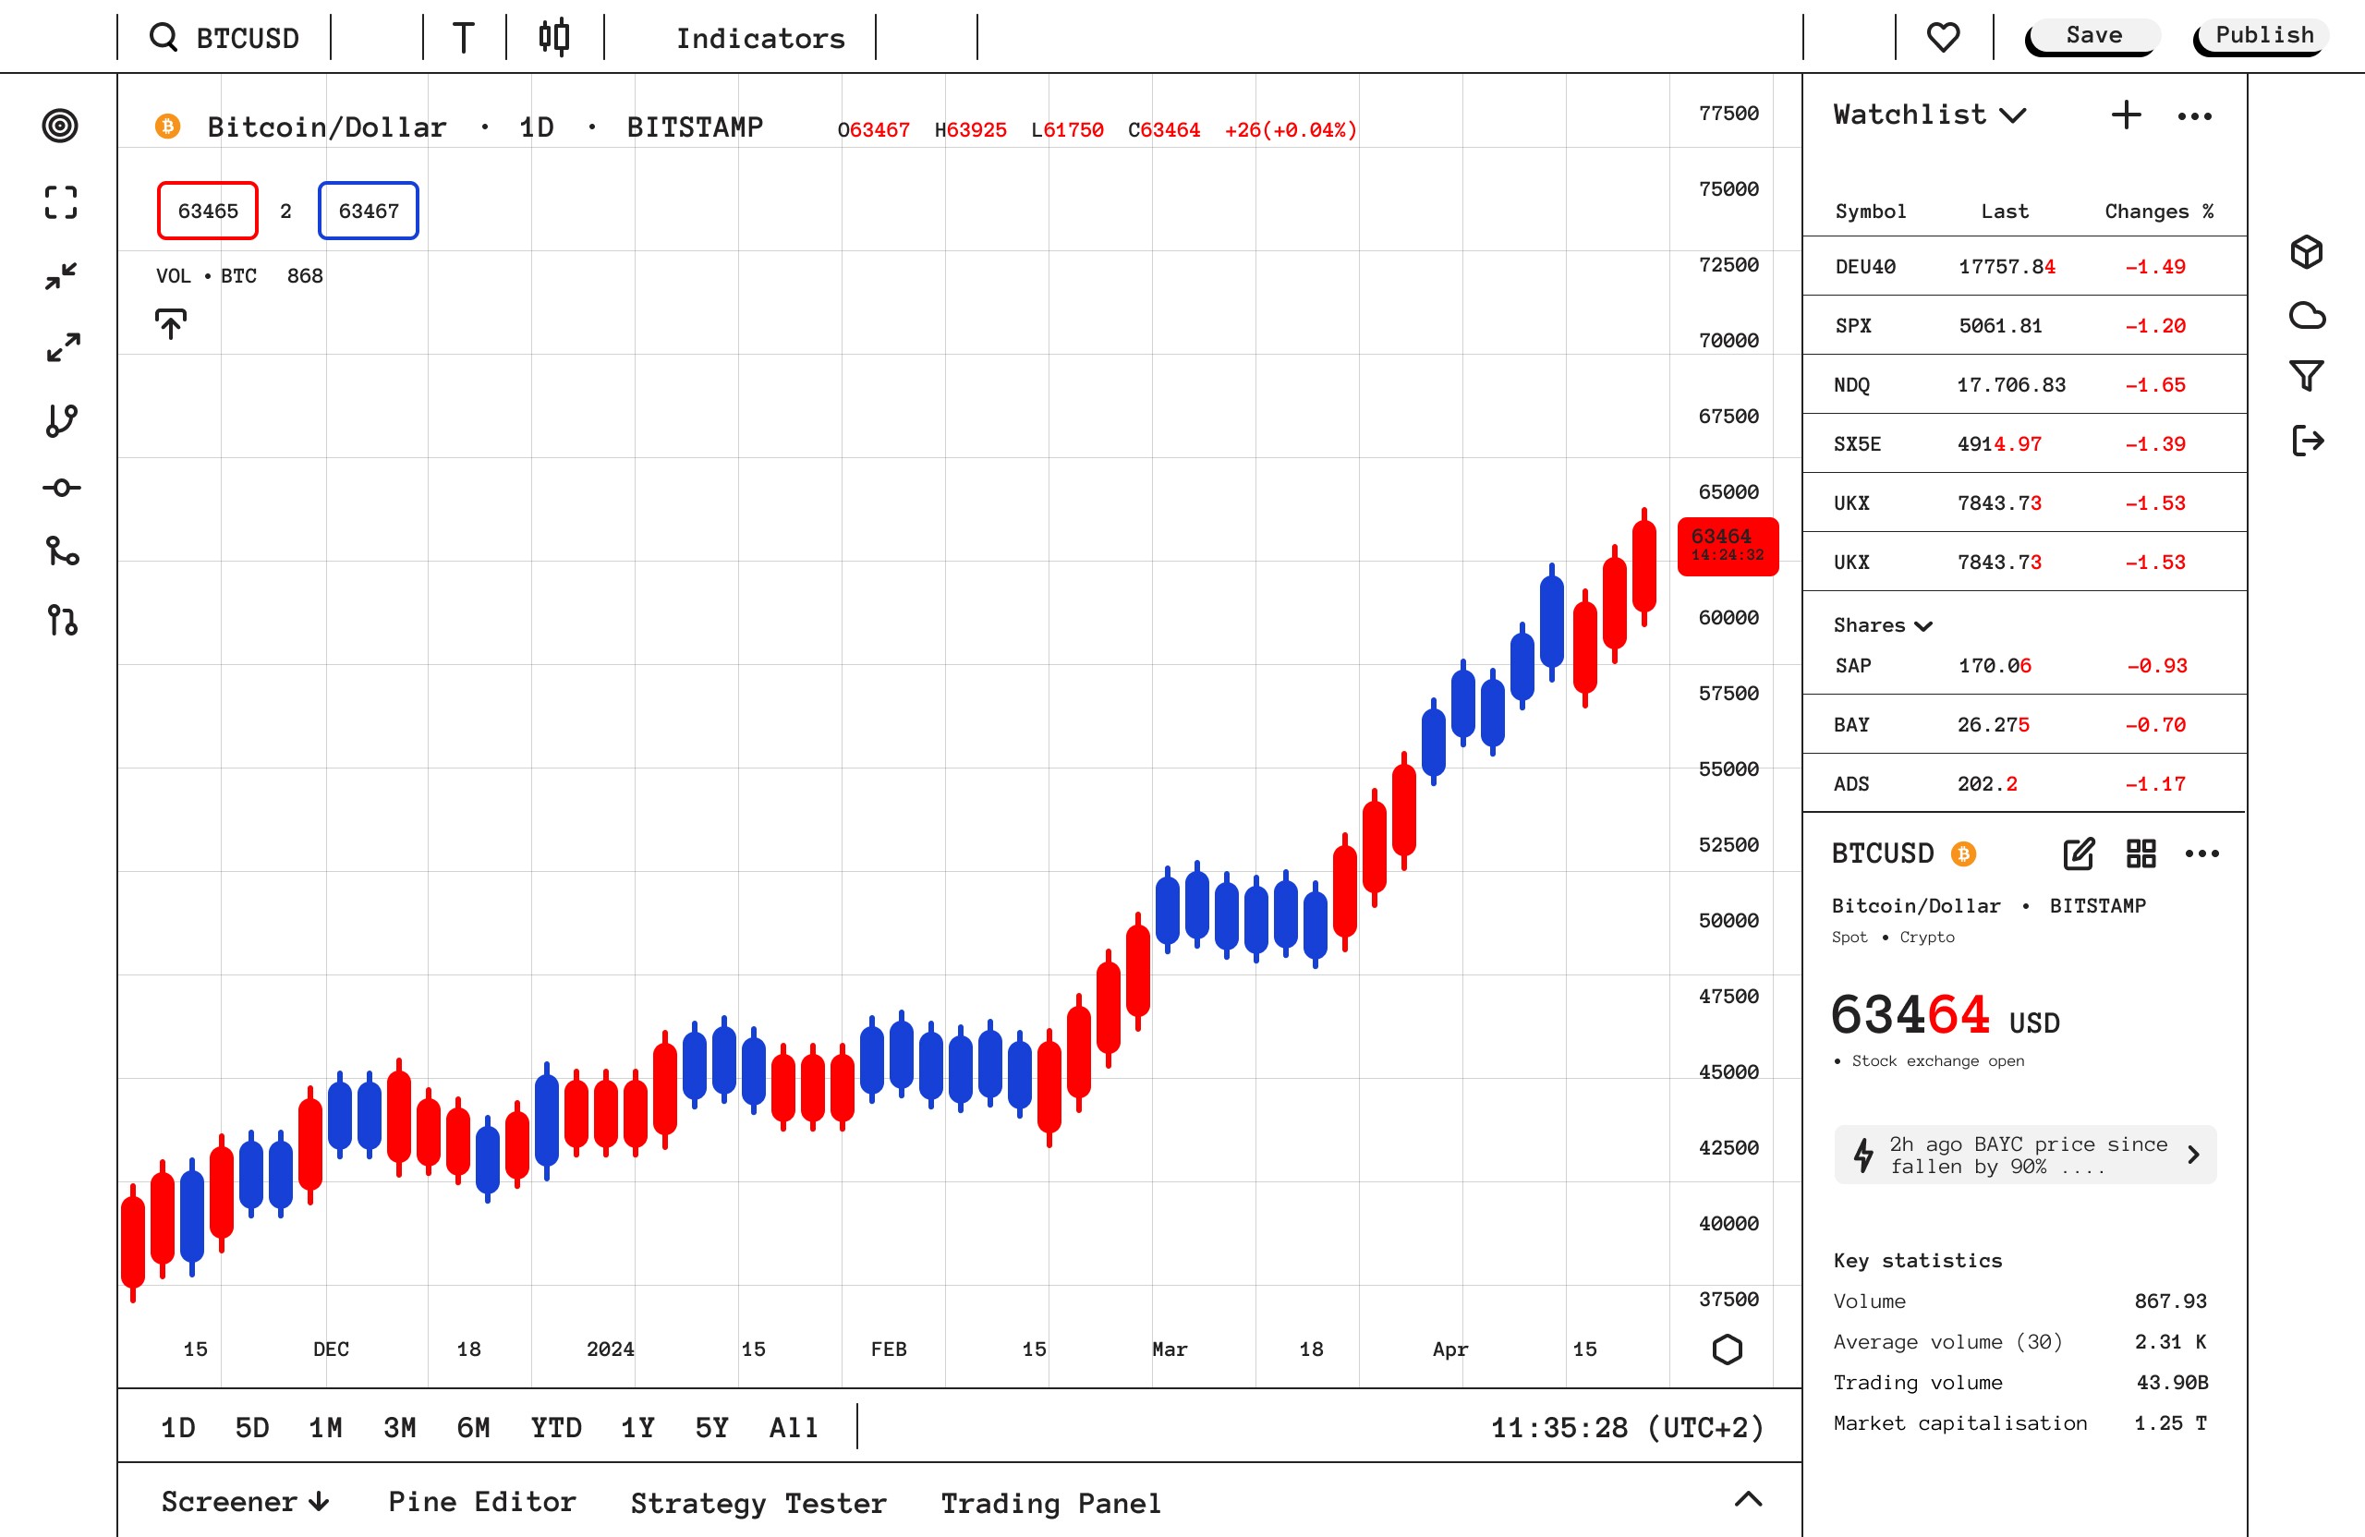Click the hexagon icon on price axis
Screen dimensions: 2365x1537
pyautogui.click(x=1727, y=1349)
